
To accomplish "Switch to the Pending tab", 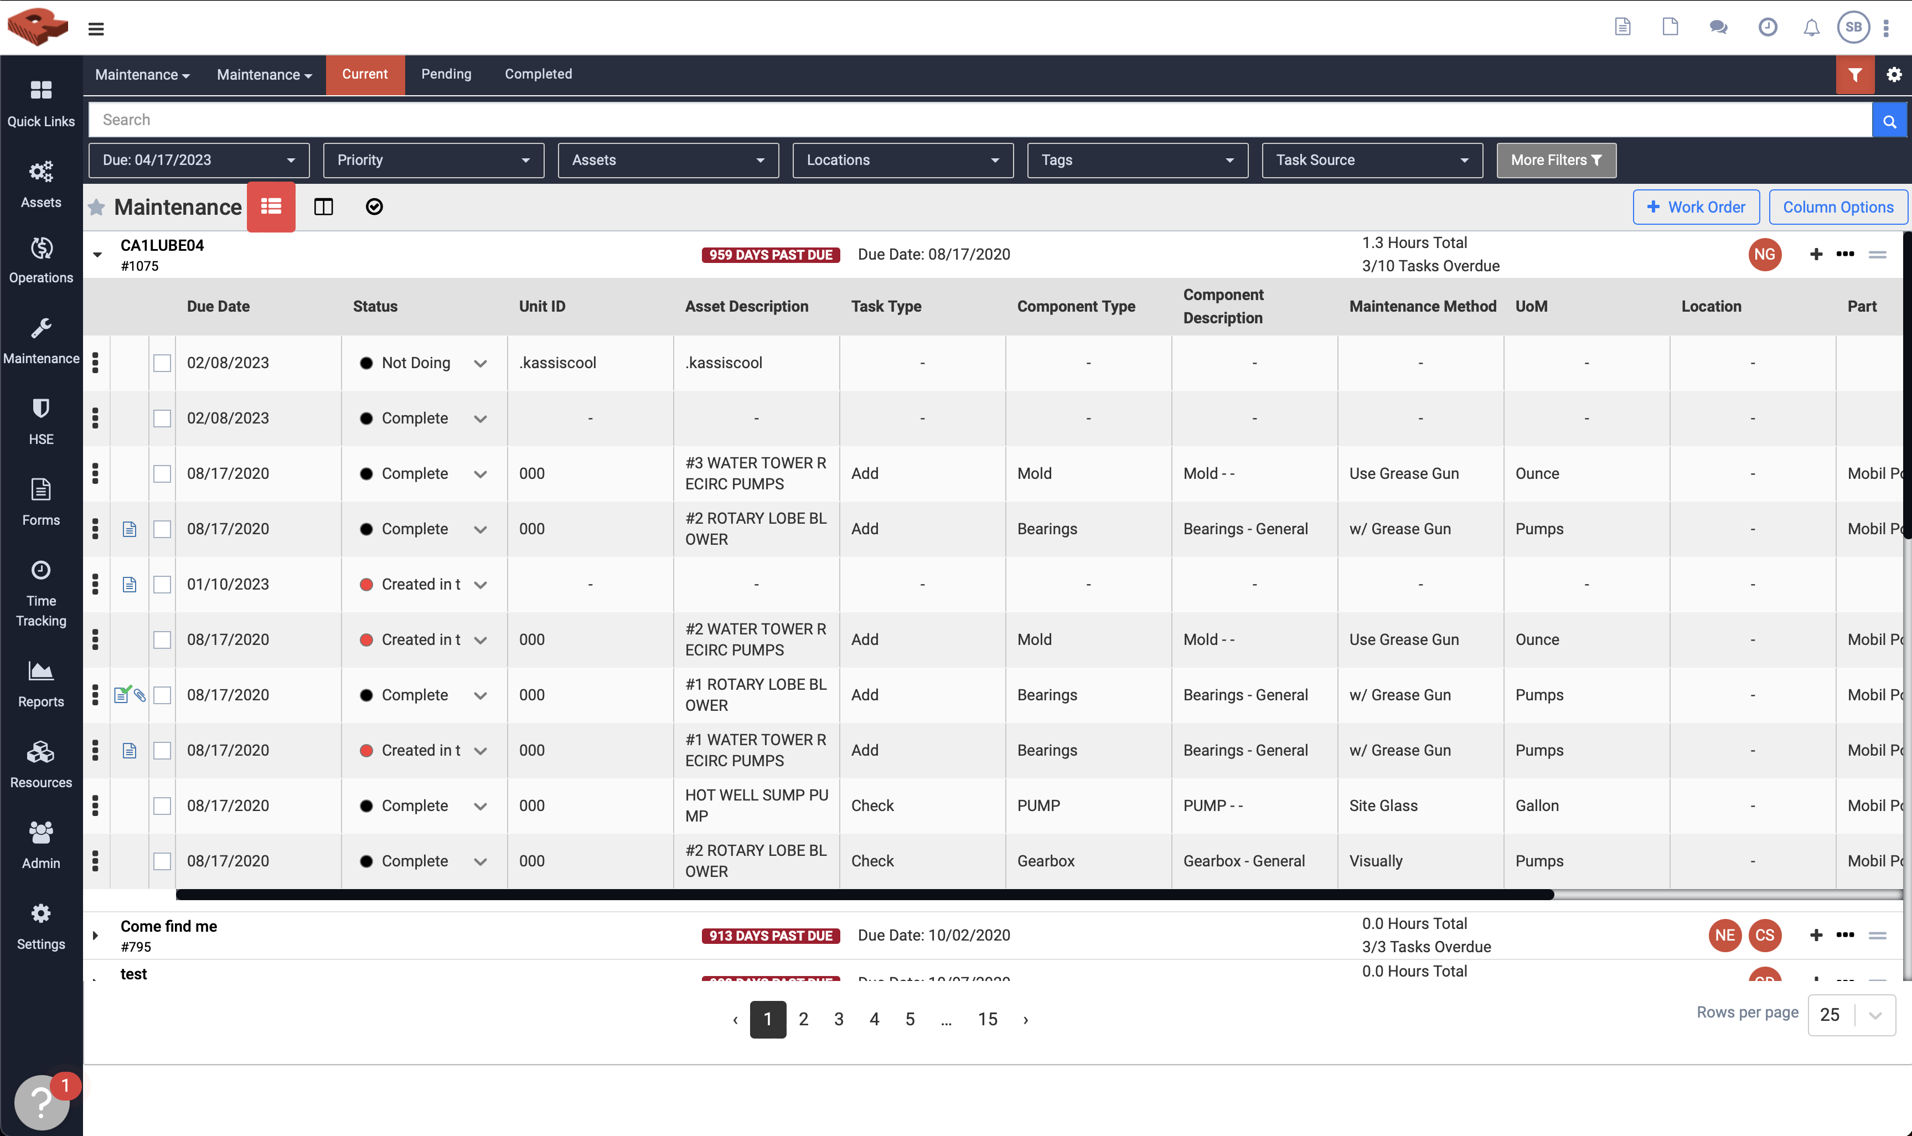I will click(x=446, y=74).
